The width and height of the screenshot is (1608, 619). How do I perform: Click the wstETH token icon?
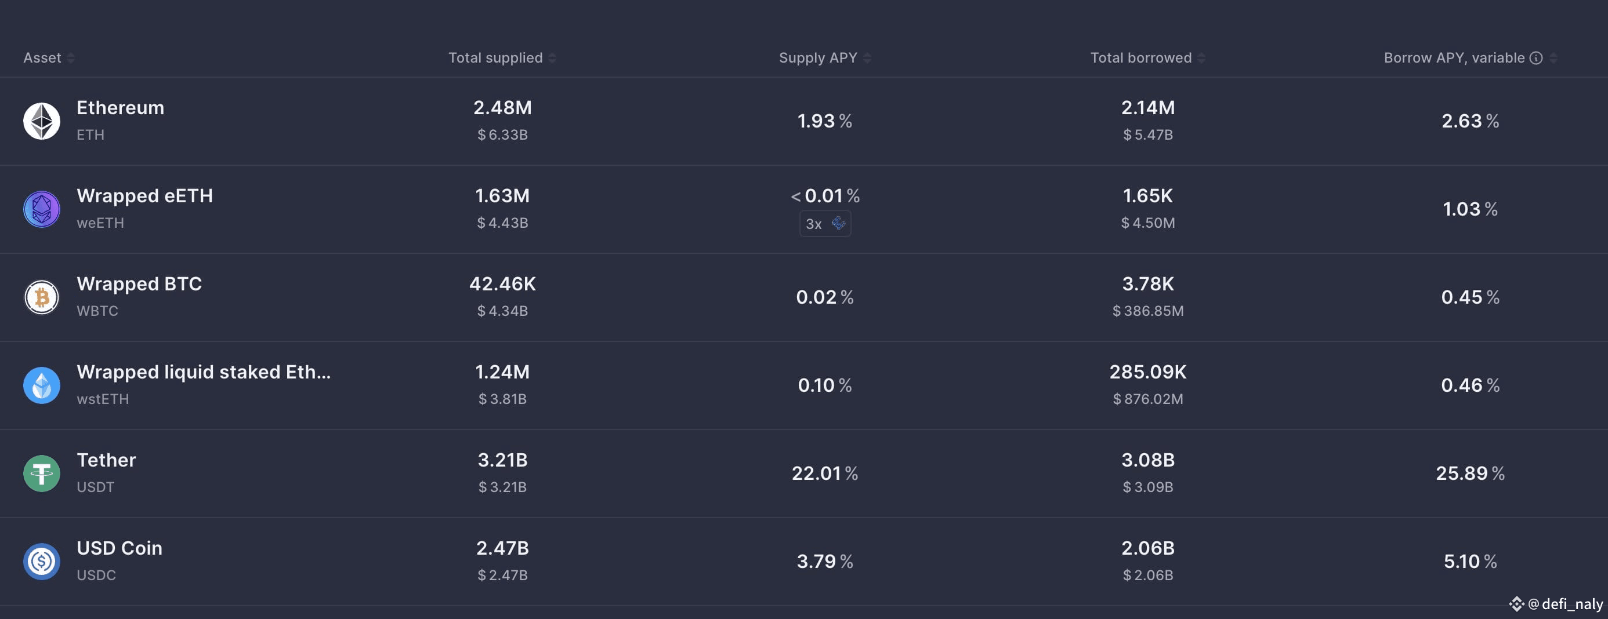click(x=42, y=385)
